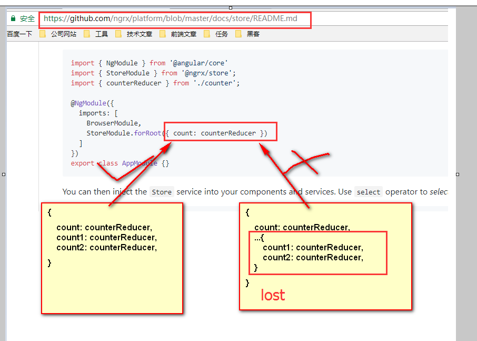
Task: Open the 公司网站 bookmark folder
Action: 58,34
